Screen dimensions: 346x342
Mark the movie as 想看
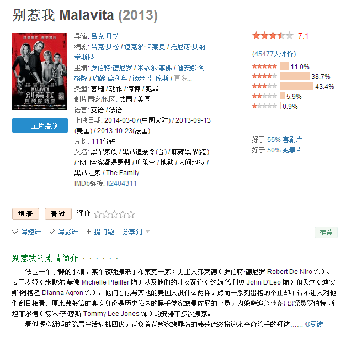pyautogui.click(x=25, y=214)
